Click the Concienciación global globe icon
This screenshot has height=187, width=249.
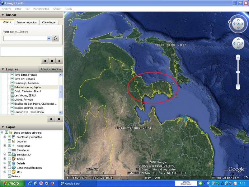coord(14,167)
